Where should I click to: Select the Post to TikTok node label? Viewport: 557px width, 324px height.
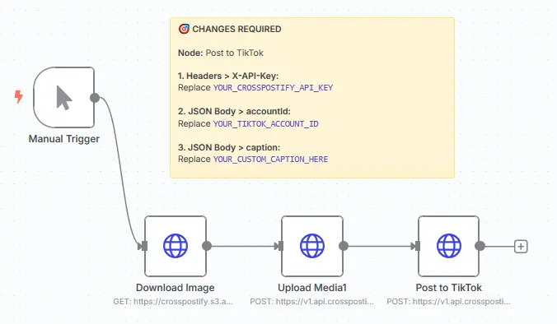point(449,288)
